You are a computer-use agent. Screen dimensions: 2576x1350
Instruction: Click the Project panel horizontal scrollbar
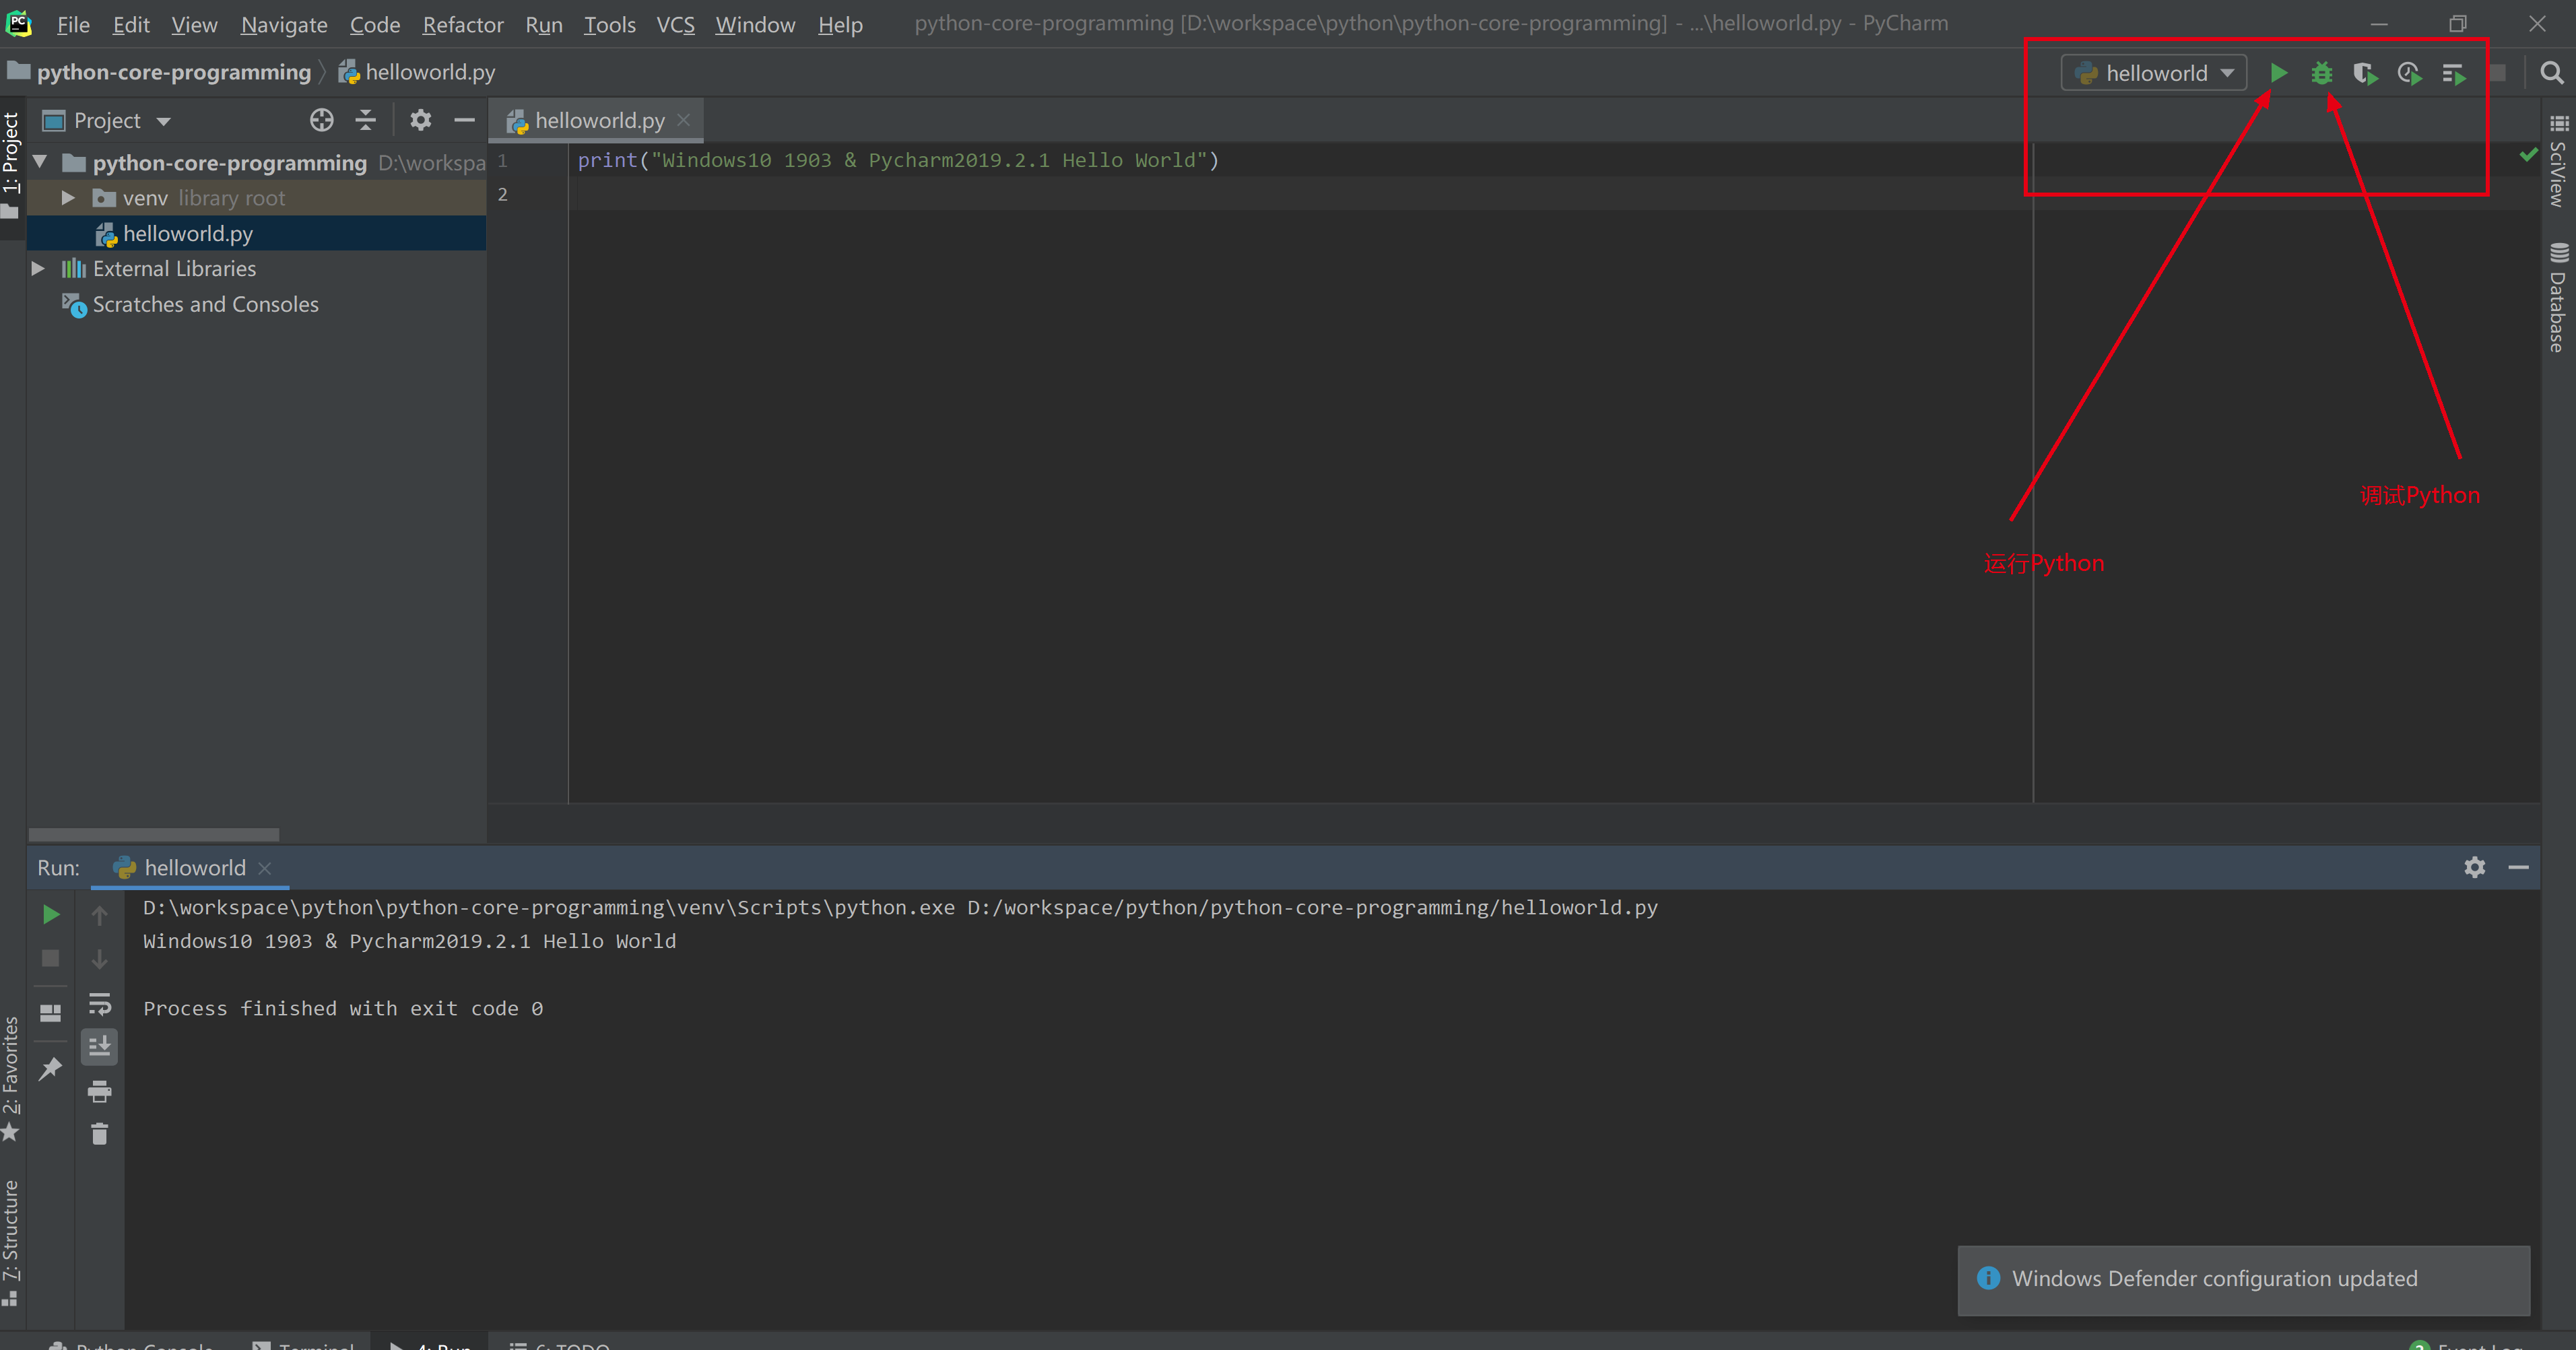(x=154, y=834)
